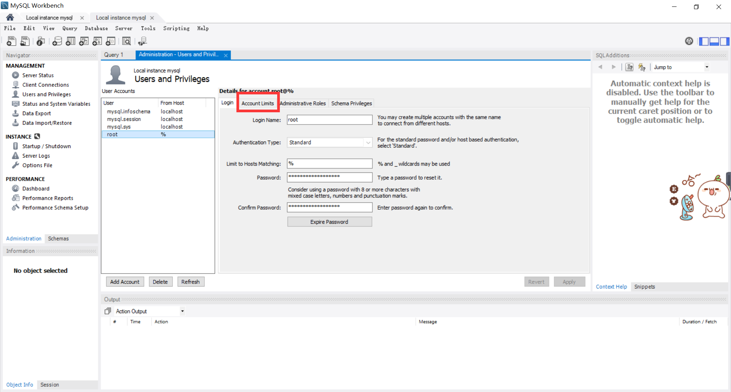Open the Database menu

click(x=96, y=28)
